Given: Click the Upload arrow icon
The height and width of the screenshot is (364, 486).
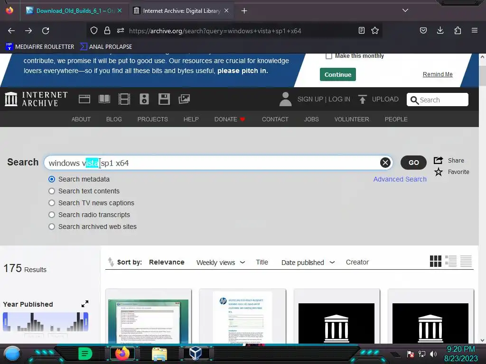Looking at the screenshot, I should 362,100.
